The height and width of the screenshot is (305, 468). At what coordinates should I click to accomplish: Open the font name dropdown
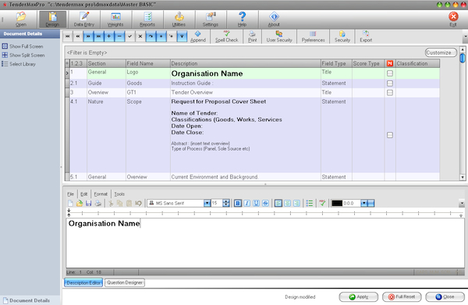pos(207,204)
